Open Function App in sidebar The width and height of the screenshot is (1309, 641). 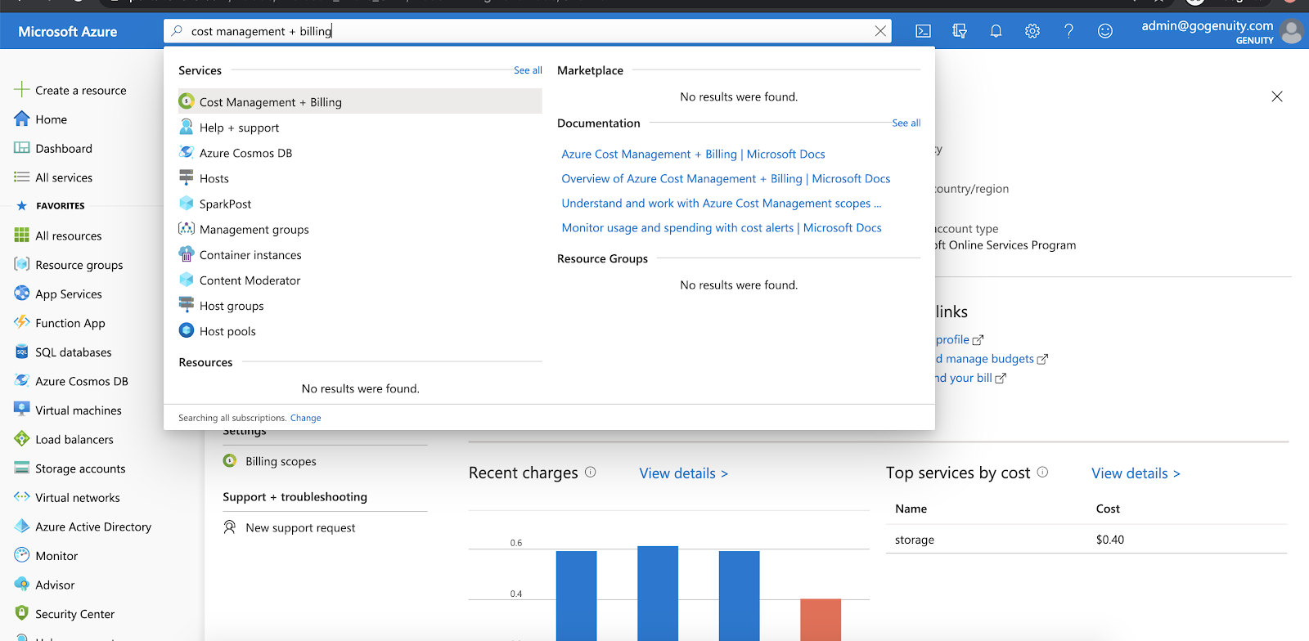70,323
